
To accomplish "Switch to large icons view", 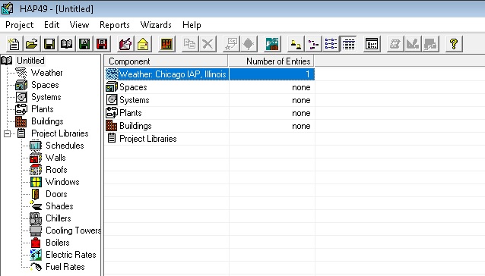I will point(296,44).
